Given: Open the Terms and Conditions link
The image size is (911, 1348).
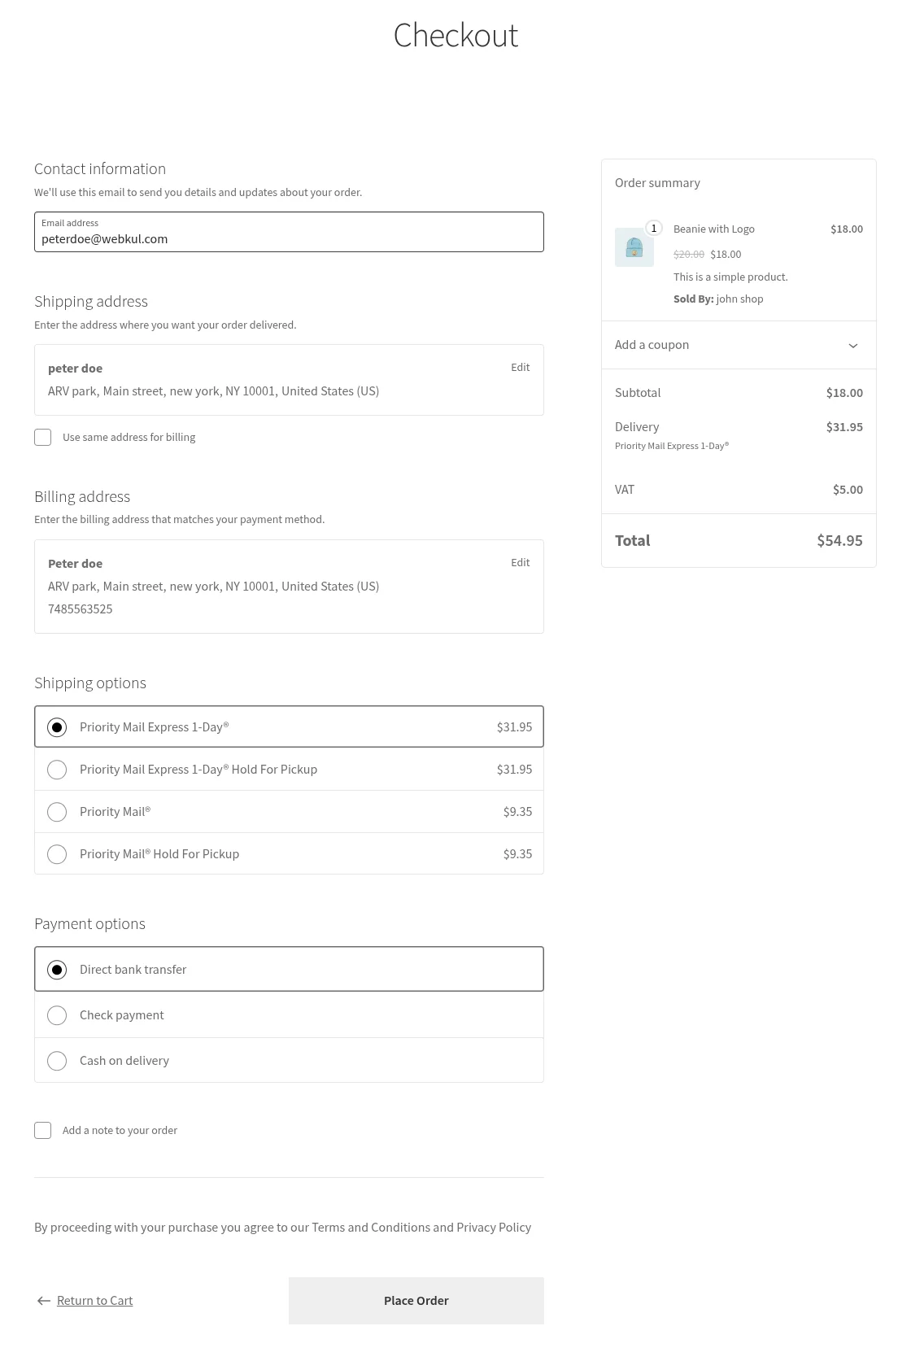Looking at the screenshot, I should (370, 1228).
